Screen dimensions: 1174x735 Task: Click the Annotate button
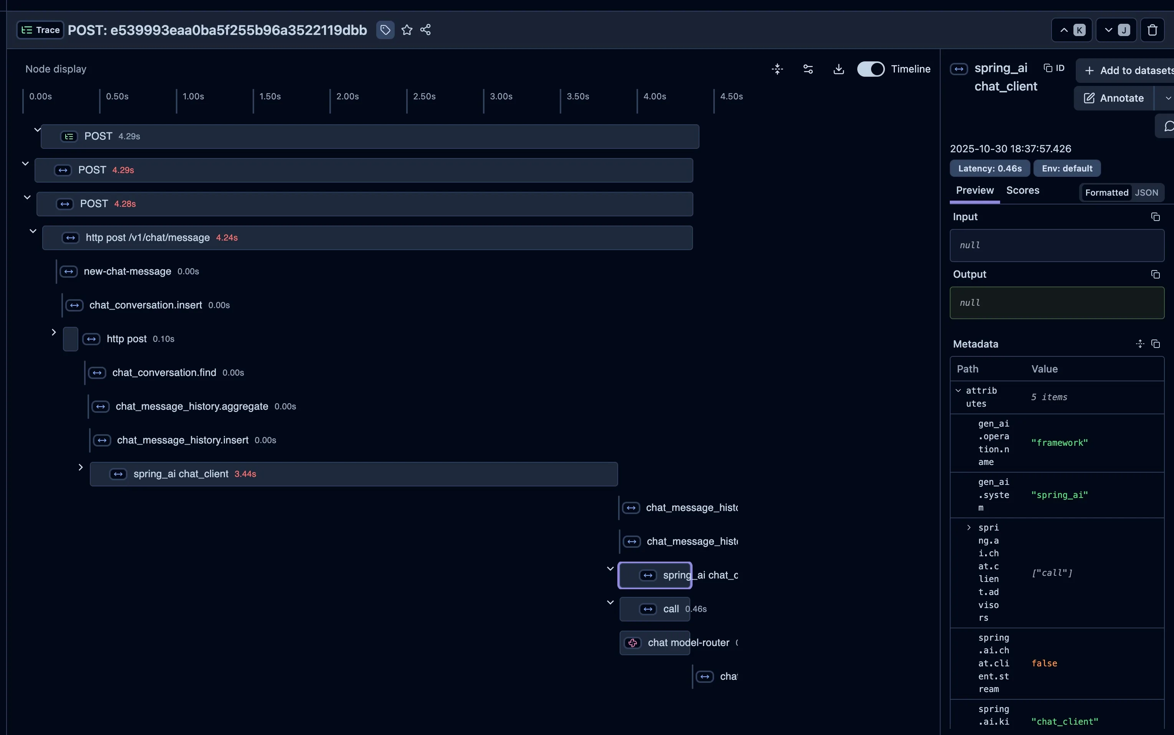1114,98
